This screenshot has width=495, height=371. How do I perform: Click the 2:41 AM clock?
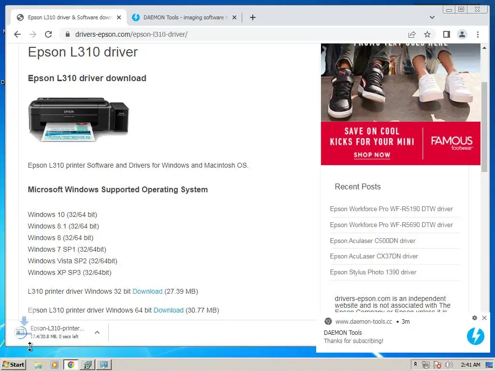(470, 365)
